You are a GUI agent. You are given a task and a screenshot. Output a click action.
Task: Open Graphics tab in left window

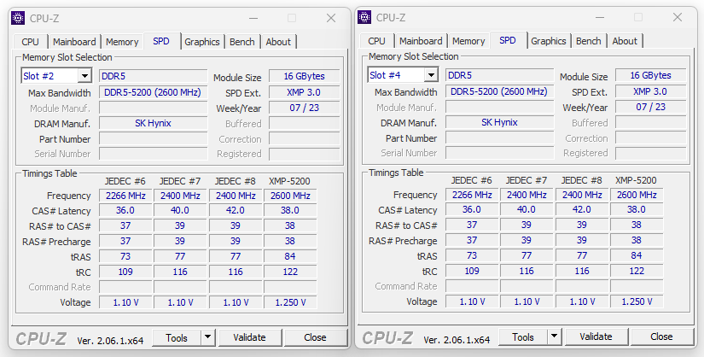[x=202, y=42]
